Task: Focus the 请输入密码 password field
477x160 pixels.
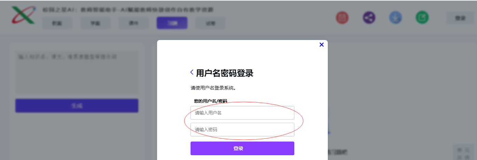Action: click(242, 130)
